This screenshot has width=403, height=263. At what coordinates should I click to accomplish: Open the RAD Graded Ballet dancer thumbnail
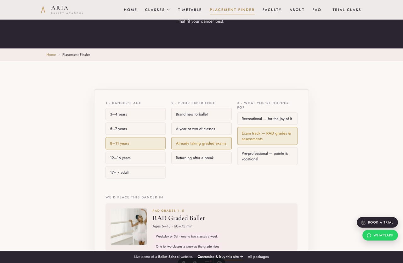point(129,227)
